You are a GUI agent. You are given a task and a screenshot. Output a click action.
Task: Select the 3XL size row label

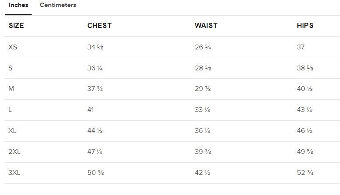(14, 173)
